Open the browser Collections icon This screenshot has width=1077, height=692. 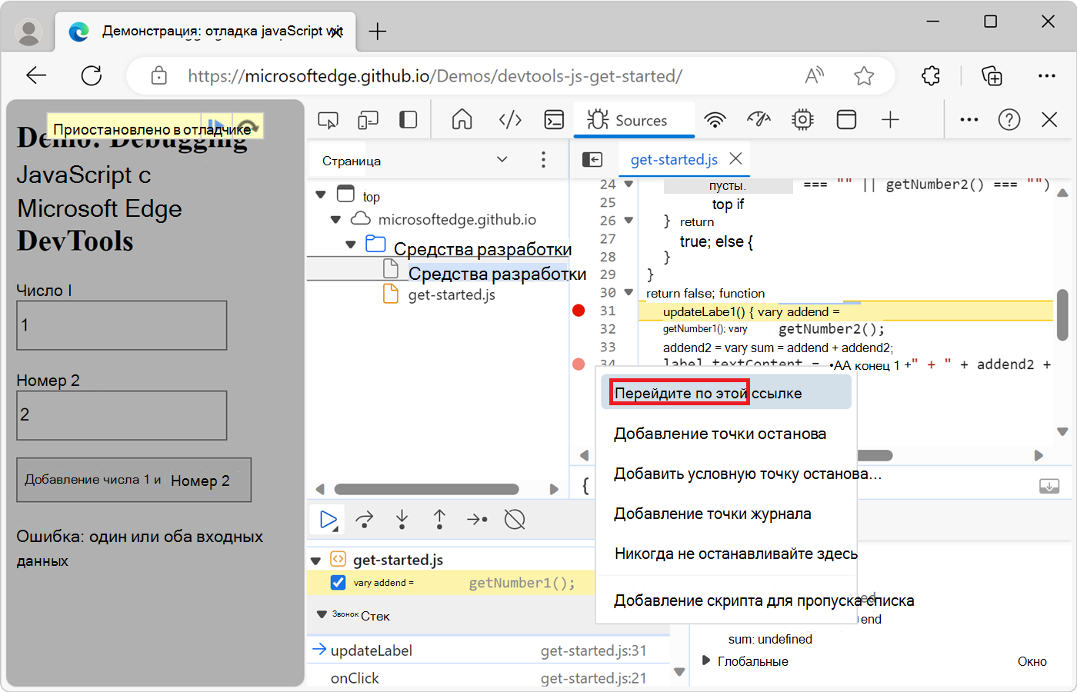tap(992, 75)
